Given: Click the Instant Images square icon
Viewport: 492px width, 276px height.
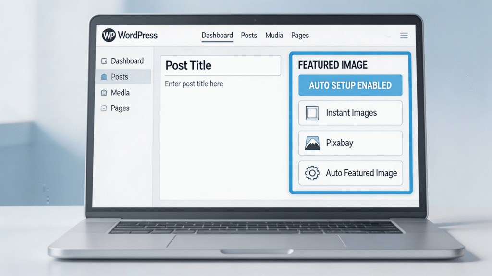Looking at the screenshot, I should coord(312,113).
